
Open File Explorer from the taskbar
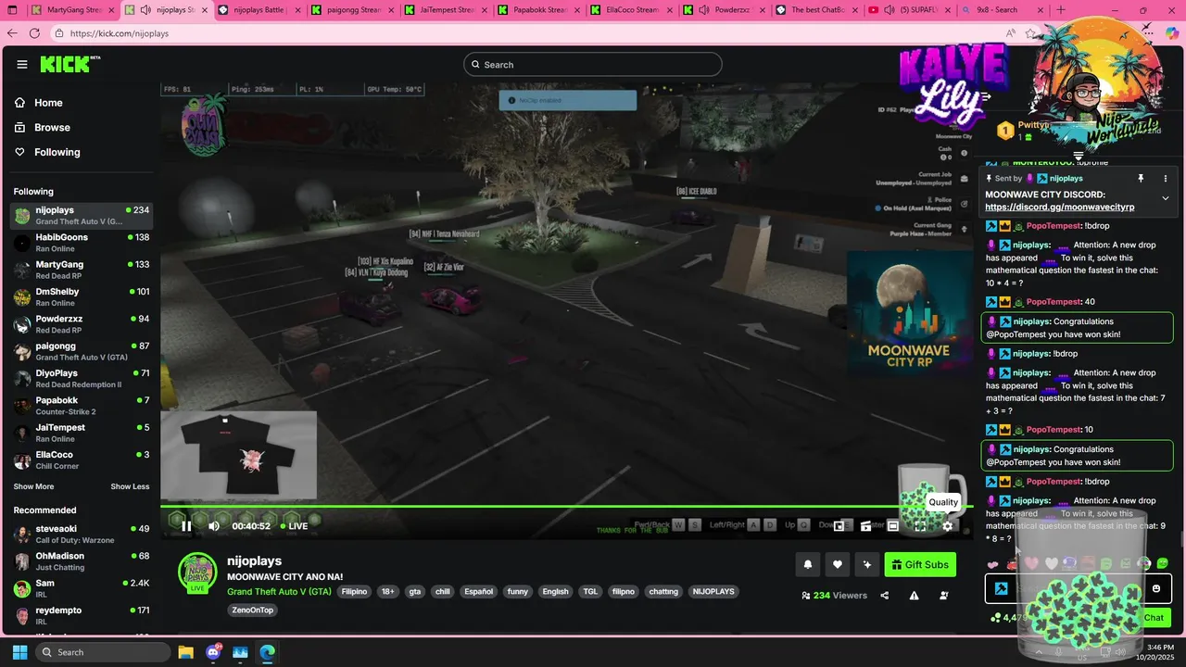(x=185, y=652)
